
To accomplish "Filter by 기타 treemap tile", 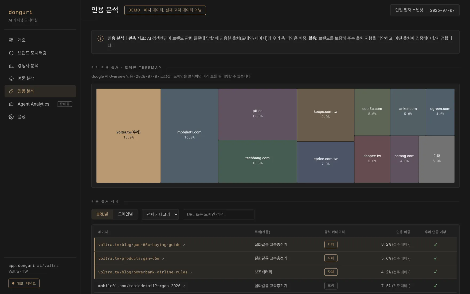I will (437, 159).
